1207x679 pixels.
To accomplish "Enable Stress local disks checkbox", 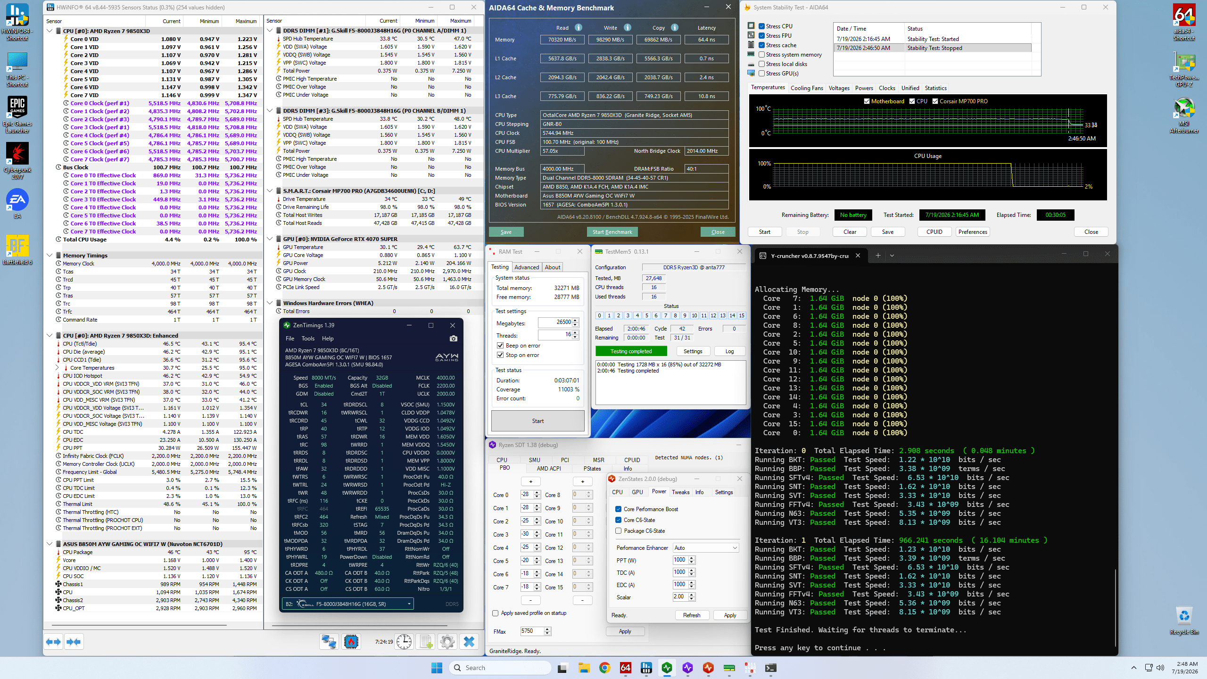I will [761, 64].
